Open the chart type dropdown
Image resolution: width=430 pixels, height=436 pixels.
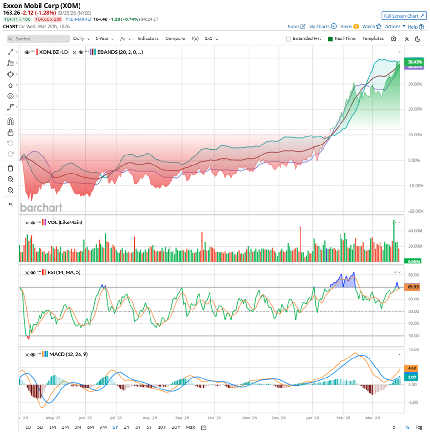click(125, 39)
